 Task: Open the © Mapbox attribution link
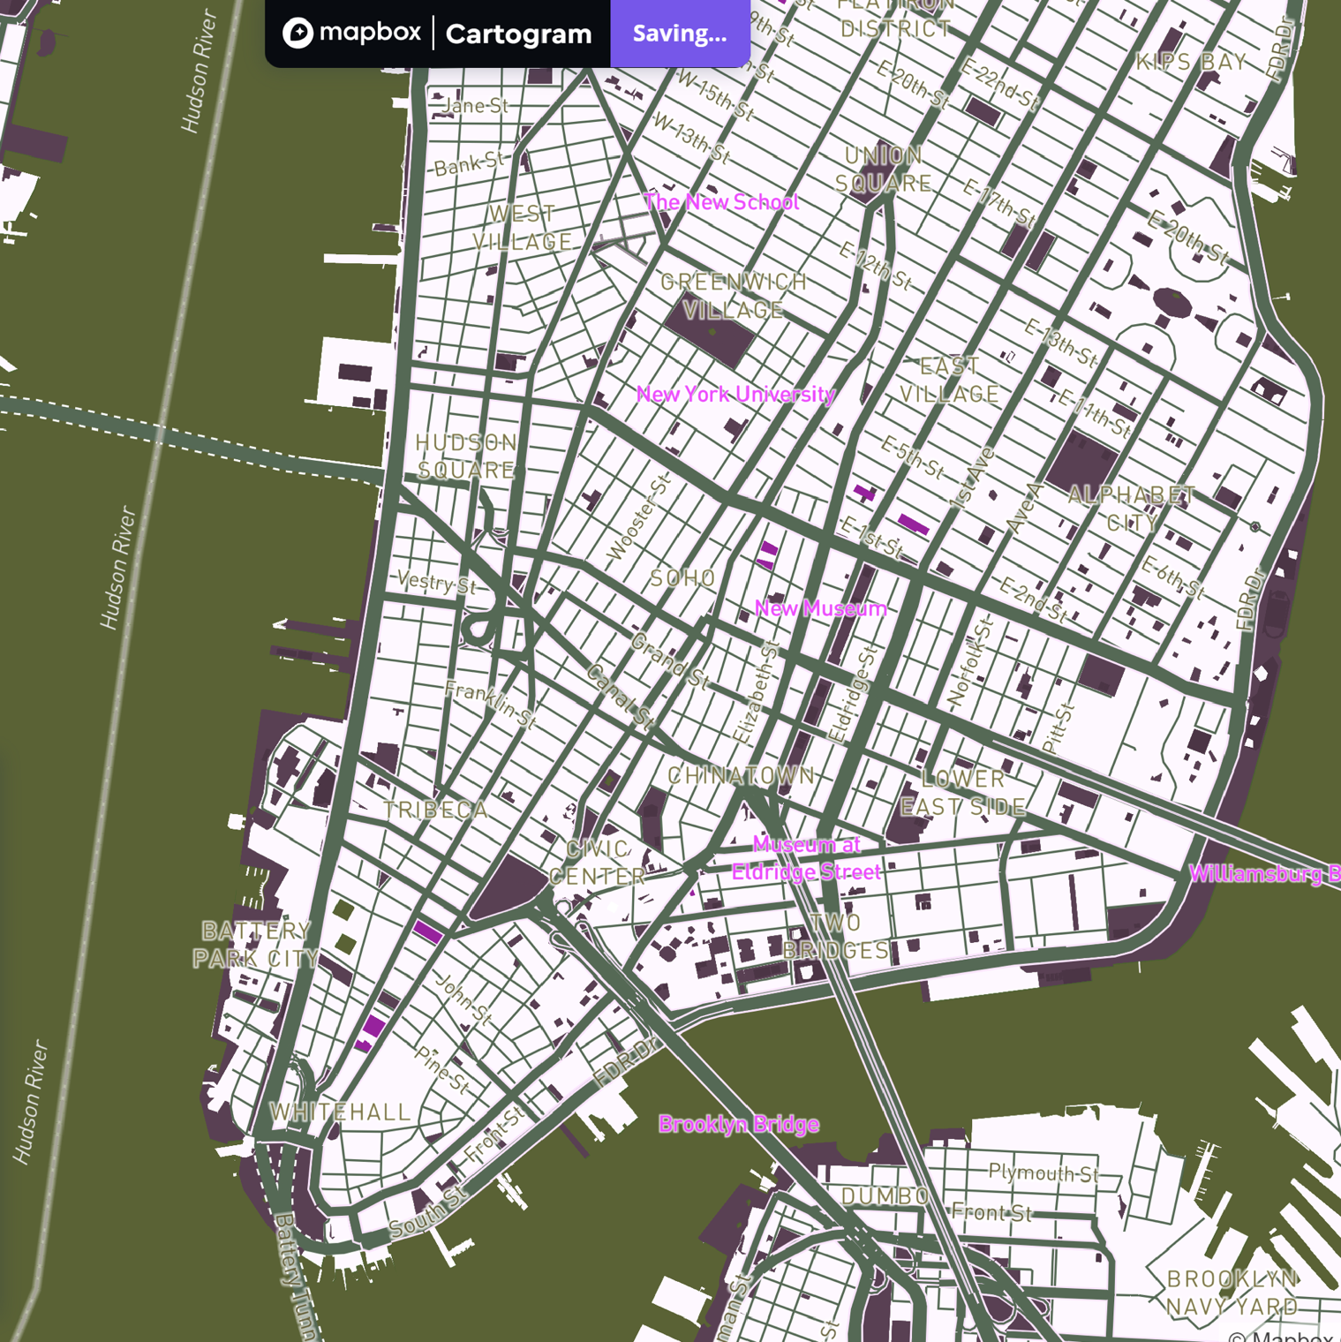click(x=1283, y=1335)
